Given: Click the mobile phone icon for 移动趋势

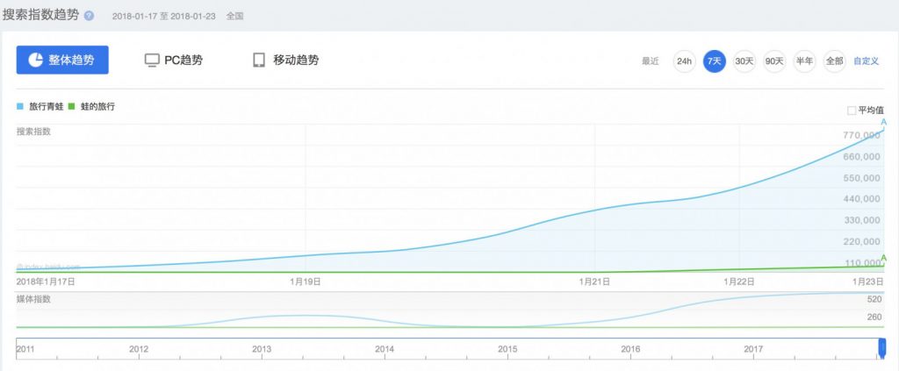Looking at the screenshot, I should click(259, 61).
